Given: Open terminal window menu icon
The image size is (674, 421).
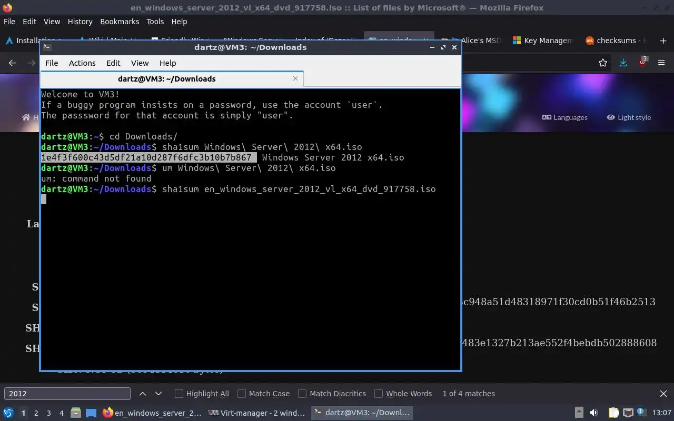Looking at the screenshot, I should tap(47, 47).
